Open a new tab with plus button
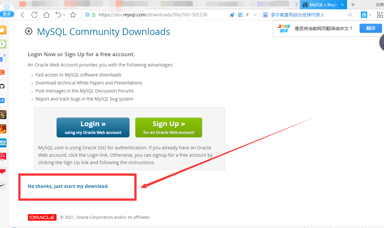Screen dimensions: 384x228 pyautogui.click(x=353, y=4)
